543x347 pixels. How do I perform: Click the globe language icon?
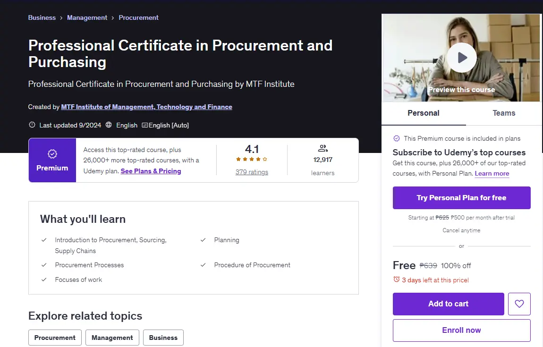coord(109,125)
